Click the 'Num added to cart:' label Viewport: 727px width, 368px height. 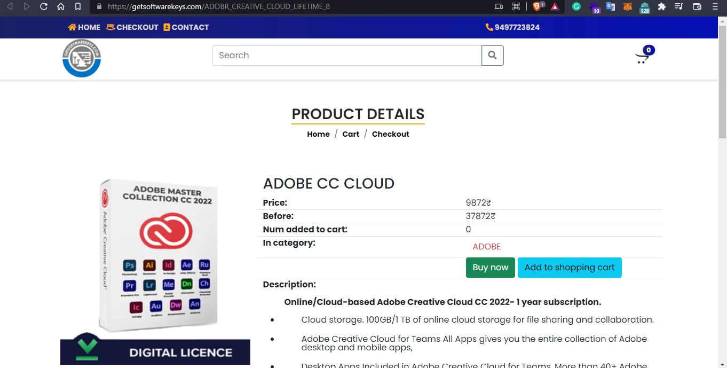point(305,230)
